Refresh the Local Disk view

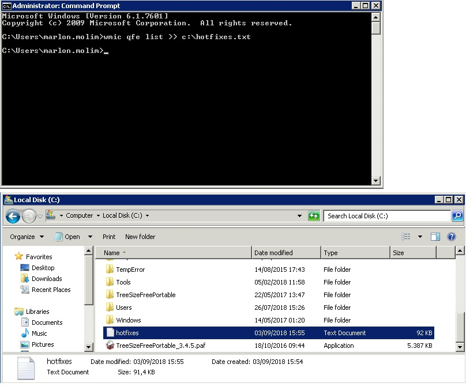pyautogui.click(x=314, y=216)
